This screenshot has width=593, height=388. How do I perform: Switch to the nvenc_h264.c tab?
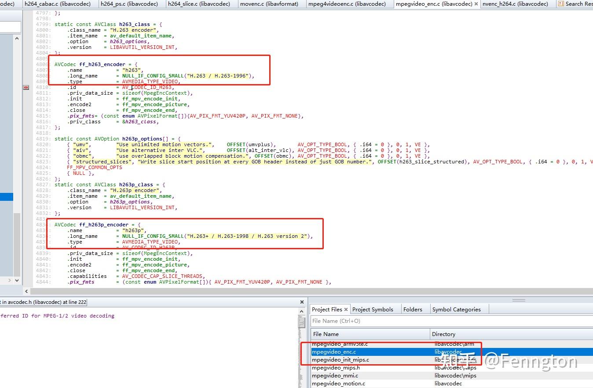click(x=515, y=4)
